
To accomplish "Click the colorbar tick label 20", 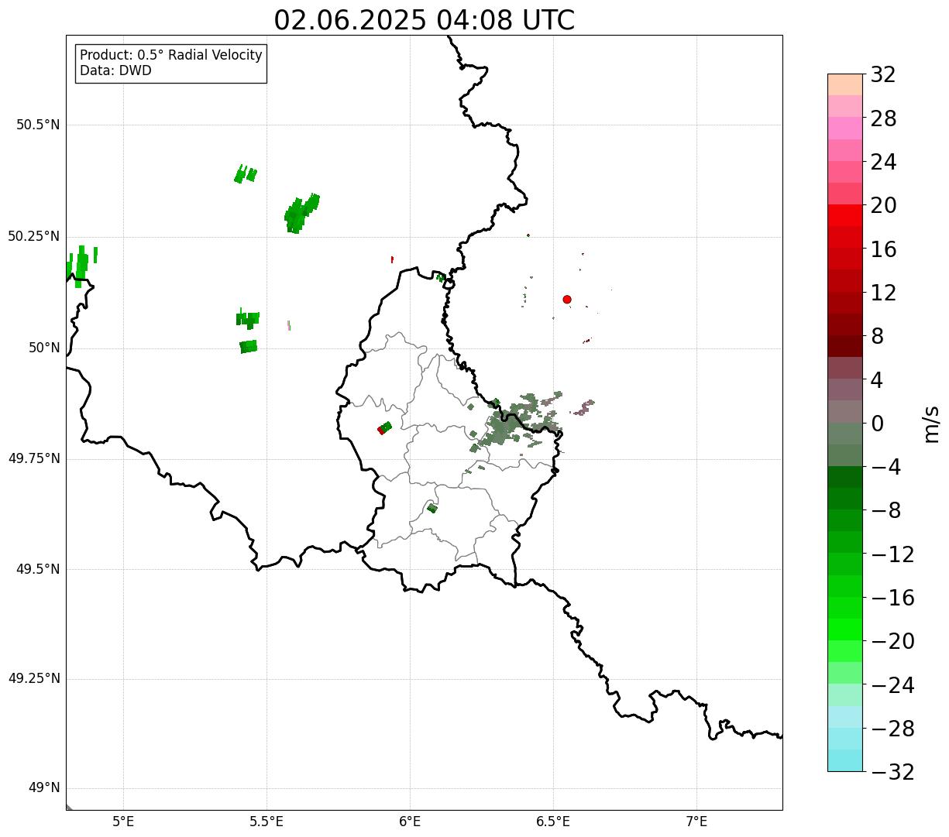I will point(883,206).
